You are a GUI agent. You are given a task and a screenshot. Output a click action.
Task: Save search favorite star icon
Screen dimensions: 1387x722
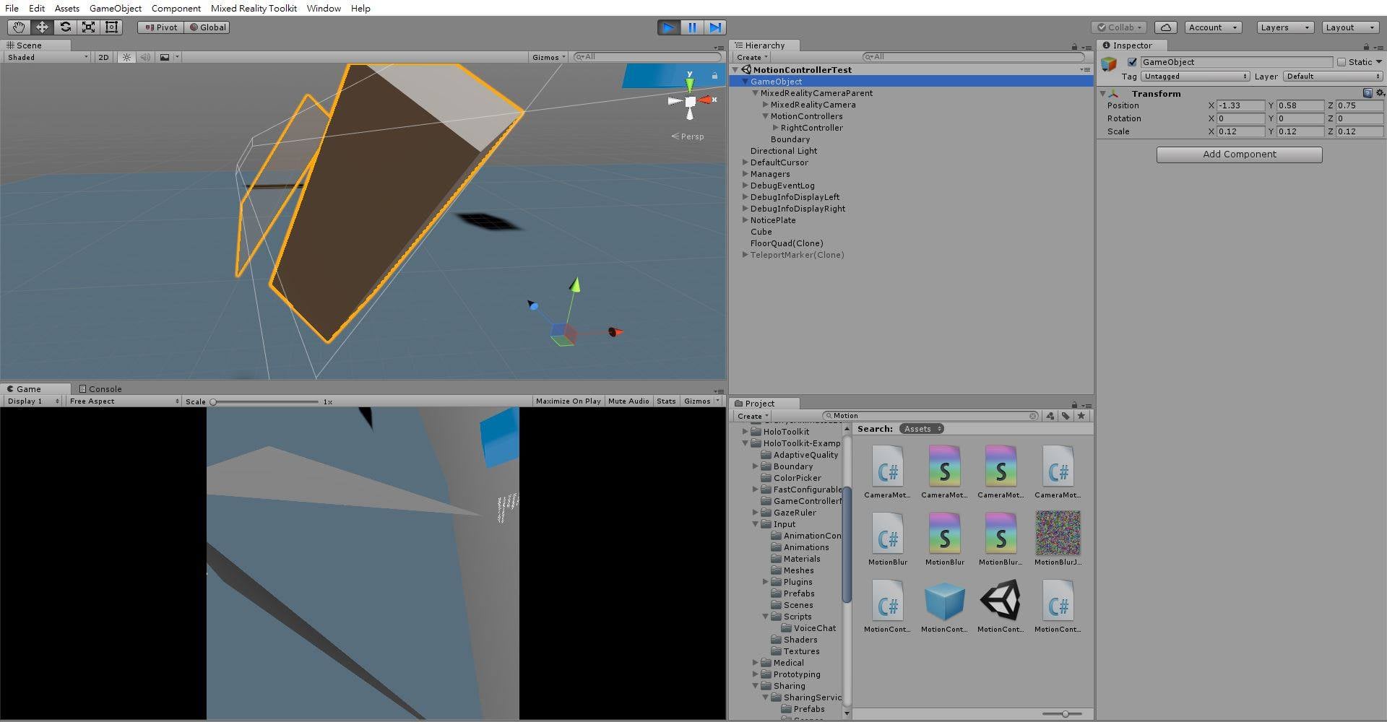(x=1081, y=416)
